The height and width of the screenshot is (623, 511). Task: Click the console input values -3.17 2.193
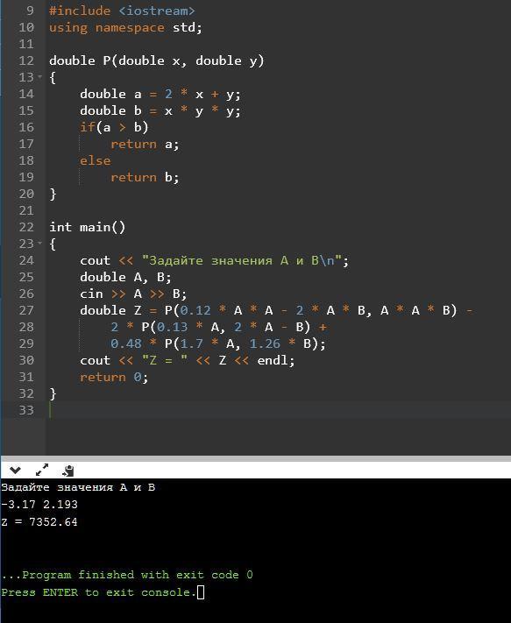[x=39, y=504]
